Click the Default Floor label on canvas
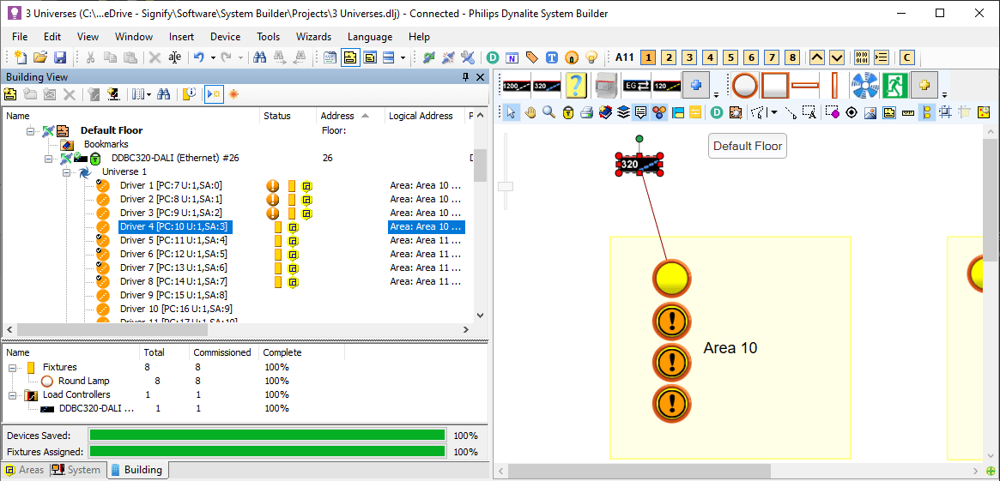Screen dimensions: 1000x481 747,146
